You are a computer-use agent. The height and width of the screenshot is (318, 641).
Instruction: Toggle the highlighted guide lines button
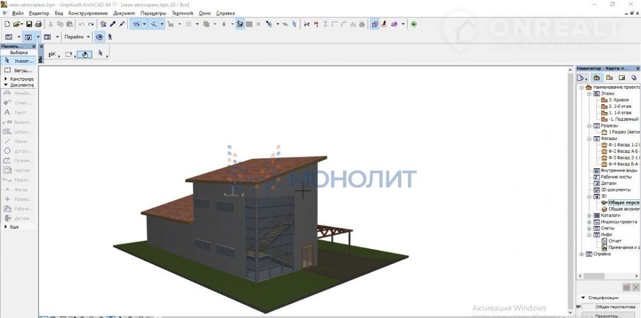[137, 24]
